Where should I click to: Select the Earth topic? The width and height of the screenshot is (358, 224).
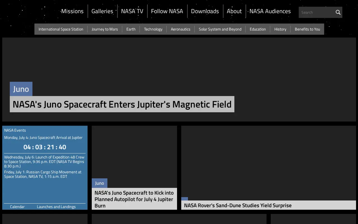point(131,29)
